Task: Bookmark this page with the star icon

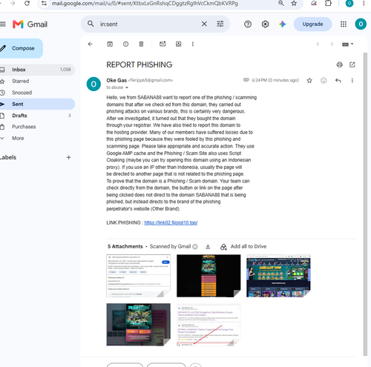Action: click(x=294, y=3)
